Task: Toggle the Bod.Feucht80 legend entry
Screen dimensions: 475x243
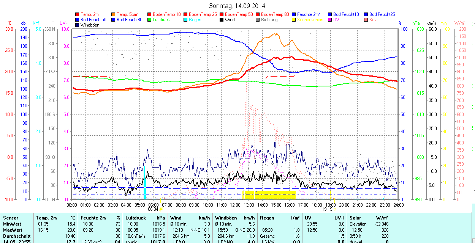Action: 129,20
